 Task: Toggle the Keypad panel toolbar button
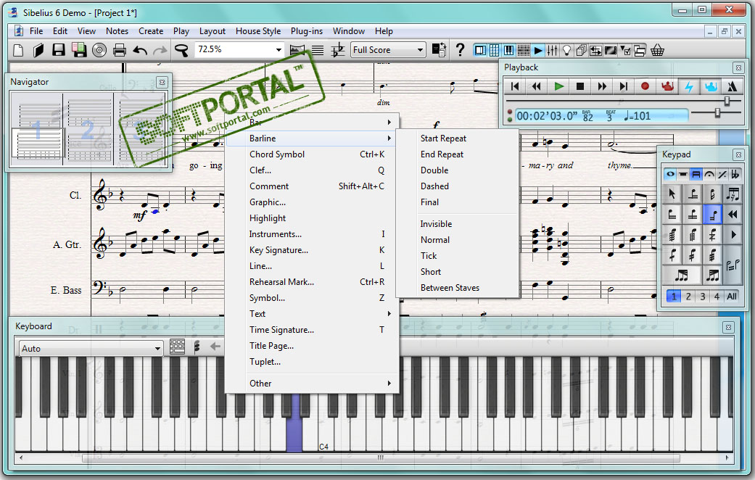click(x=495, y=50)
